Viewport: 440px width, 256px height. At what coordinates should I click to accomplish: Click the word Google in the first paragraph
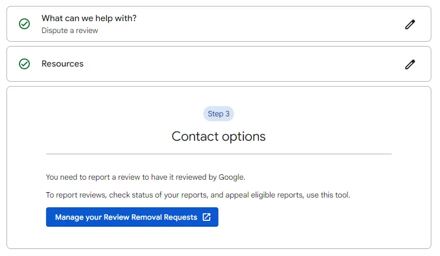(231, 177)
